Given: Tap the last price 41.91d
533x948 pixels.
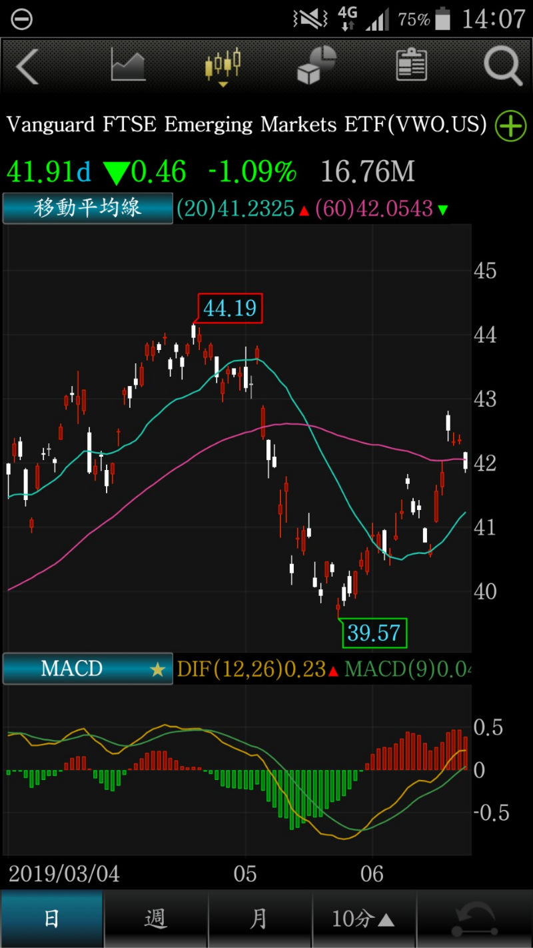Looking at the screenshot, I should click(49, 172).
